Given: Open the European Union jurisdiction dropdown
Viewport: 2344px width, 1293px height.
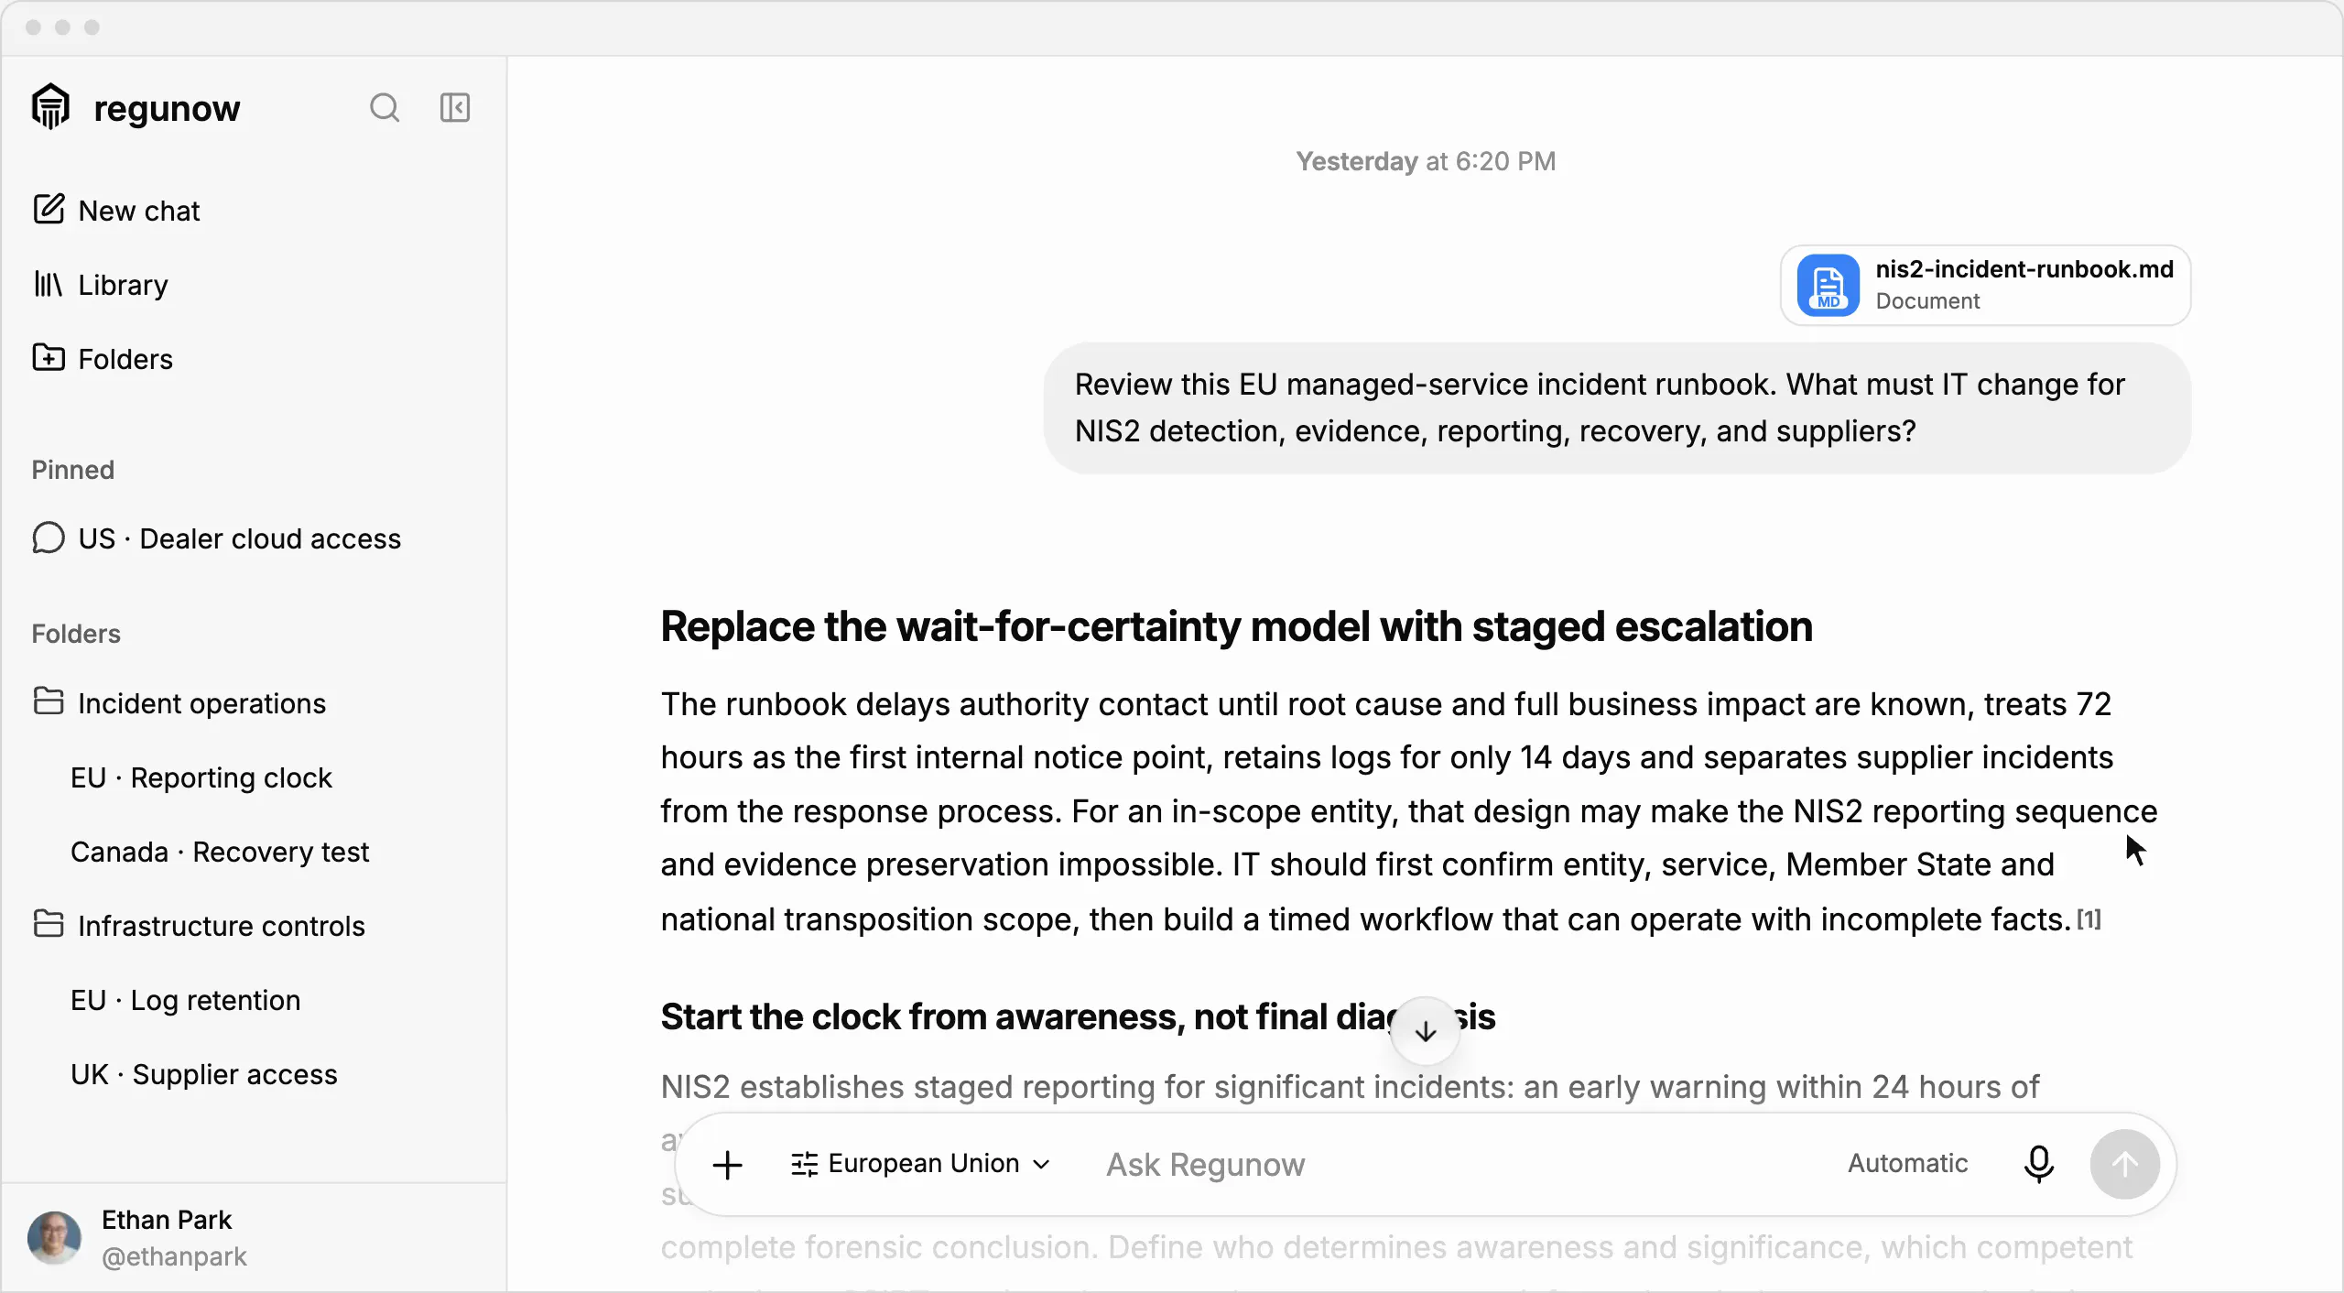Looking at the screenshot, I should [920, 1164].
